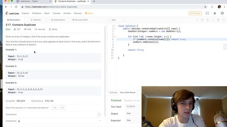The height and width of the screenshot is (127, 227).
Task: Click the title 217. Contains Duplicate
Action: click(21, 25)
